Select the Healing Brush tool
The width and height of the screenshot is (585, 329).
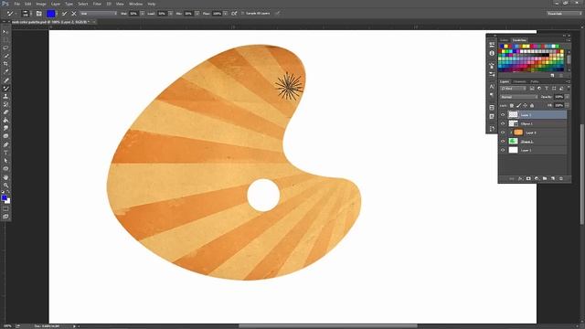click(x=5, y=80)
